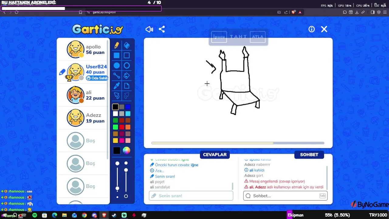Screen dimensions: 389x219
Task: Pick the dark green color swatch
Action: pos(115,120)
